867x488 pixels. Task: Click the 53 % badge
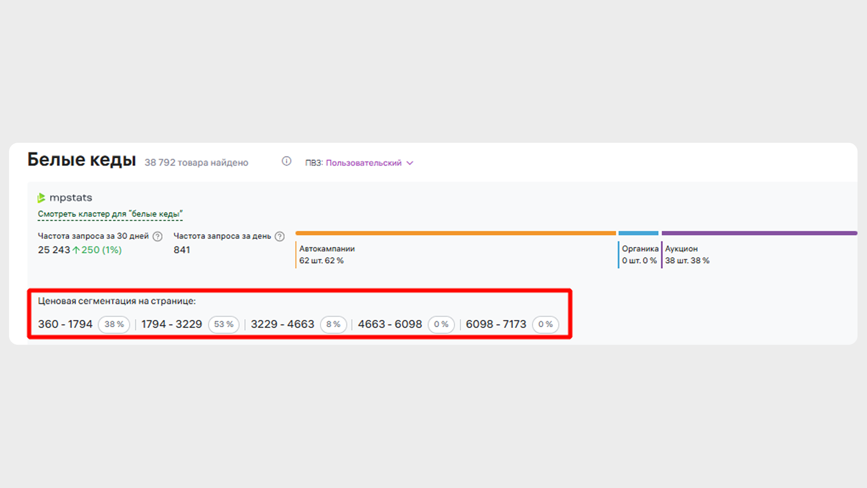coord(224,324)
